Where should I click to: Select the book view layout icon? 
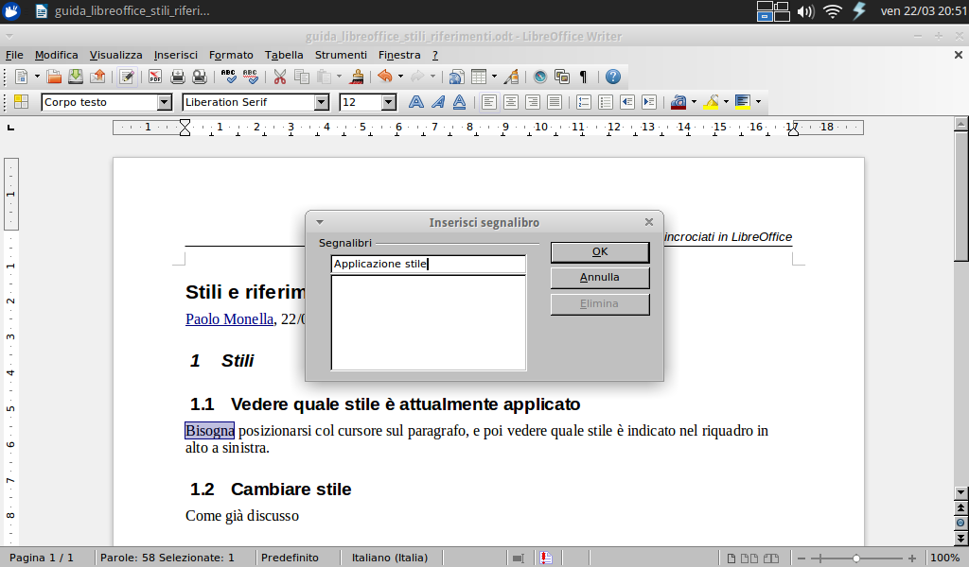771,558
